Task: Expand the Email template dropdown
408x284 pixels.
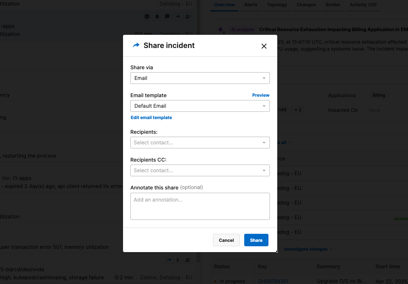Action: click(x=200, y=106)
